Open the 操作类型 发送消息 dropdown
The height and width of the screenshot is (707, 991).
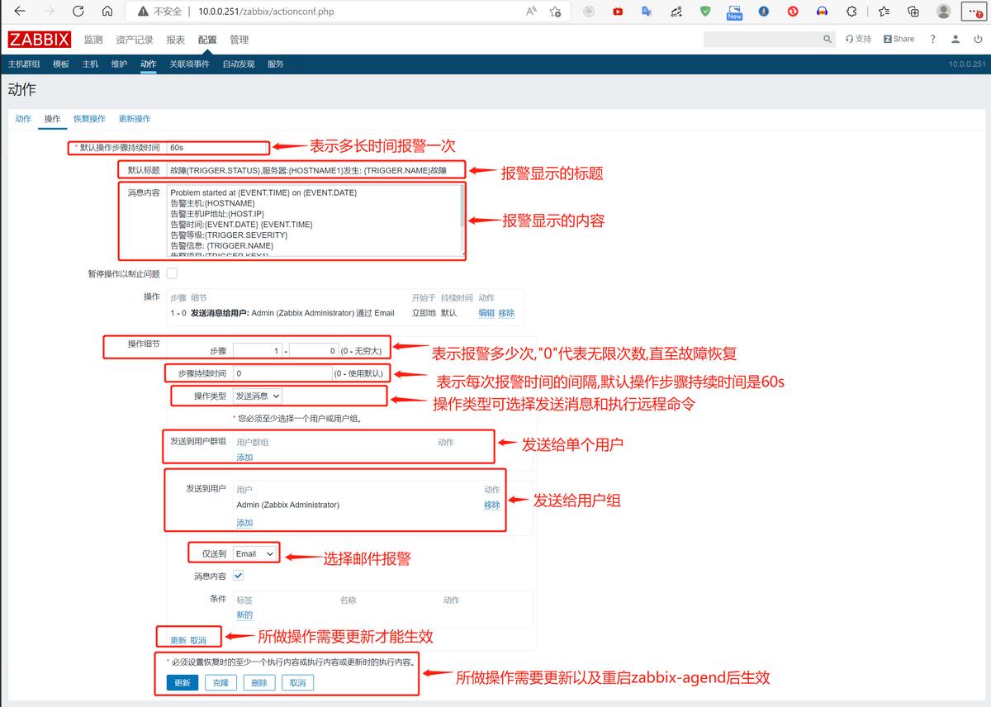tap(258, 396)
